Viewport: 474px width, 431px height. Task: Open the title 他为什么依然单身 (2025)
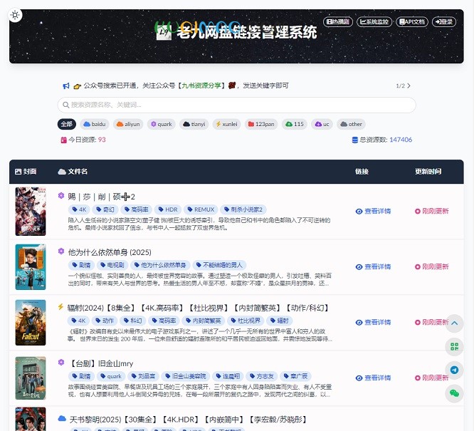point(110,252)
